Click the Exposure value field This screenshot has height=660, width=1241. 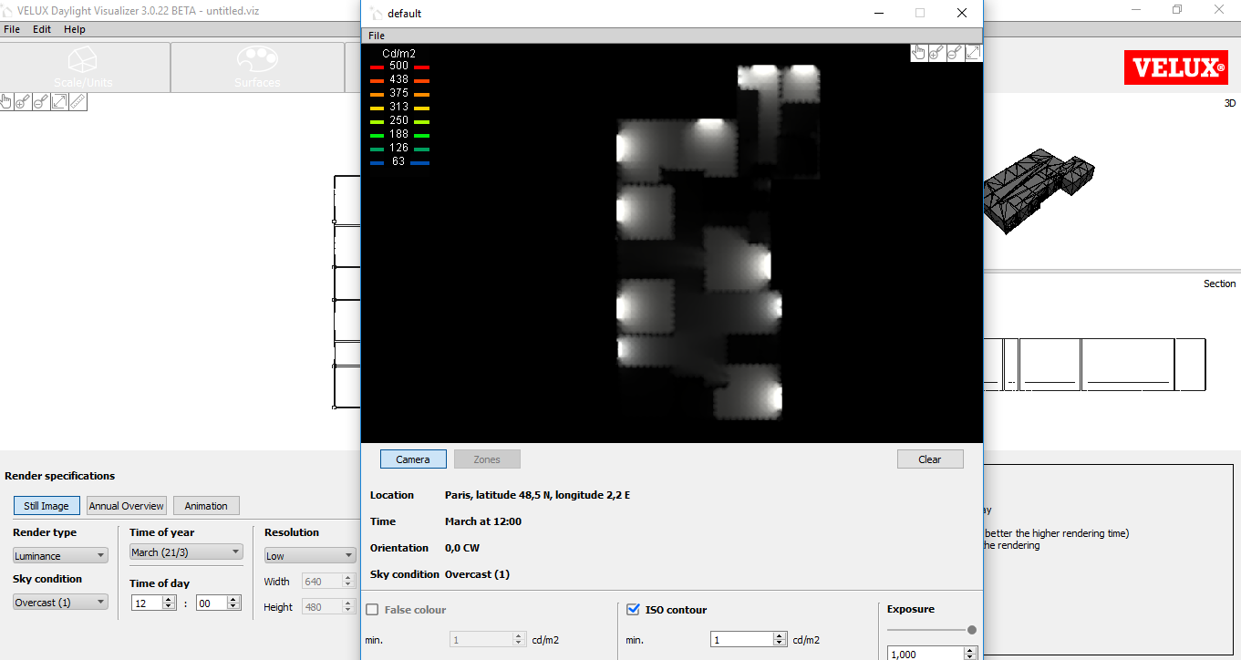point(926,654)
